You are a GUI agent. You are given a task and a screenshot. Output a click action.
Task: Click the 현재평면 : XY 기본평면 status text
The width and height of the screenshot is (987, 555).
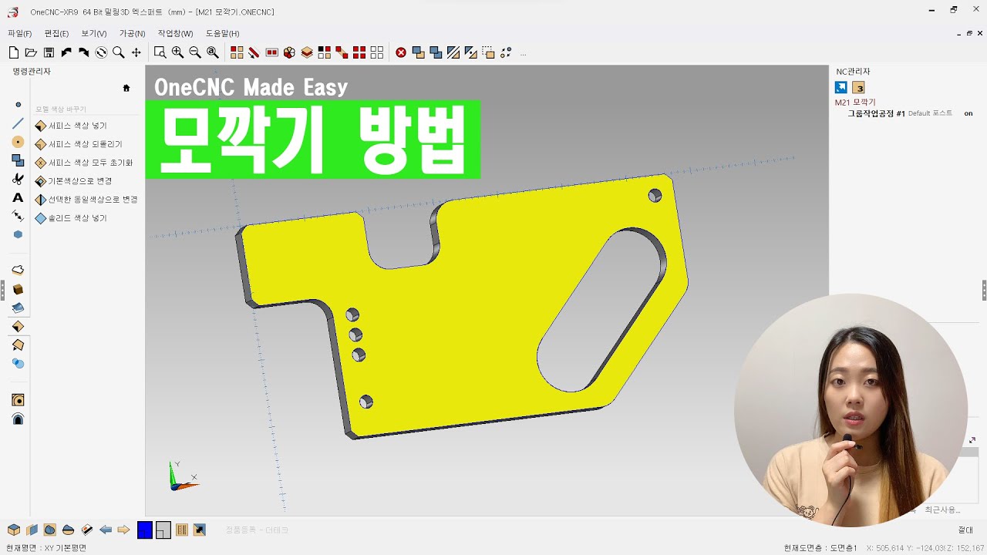(x=46, y=548)
